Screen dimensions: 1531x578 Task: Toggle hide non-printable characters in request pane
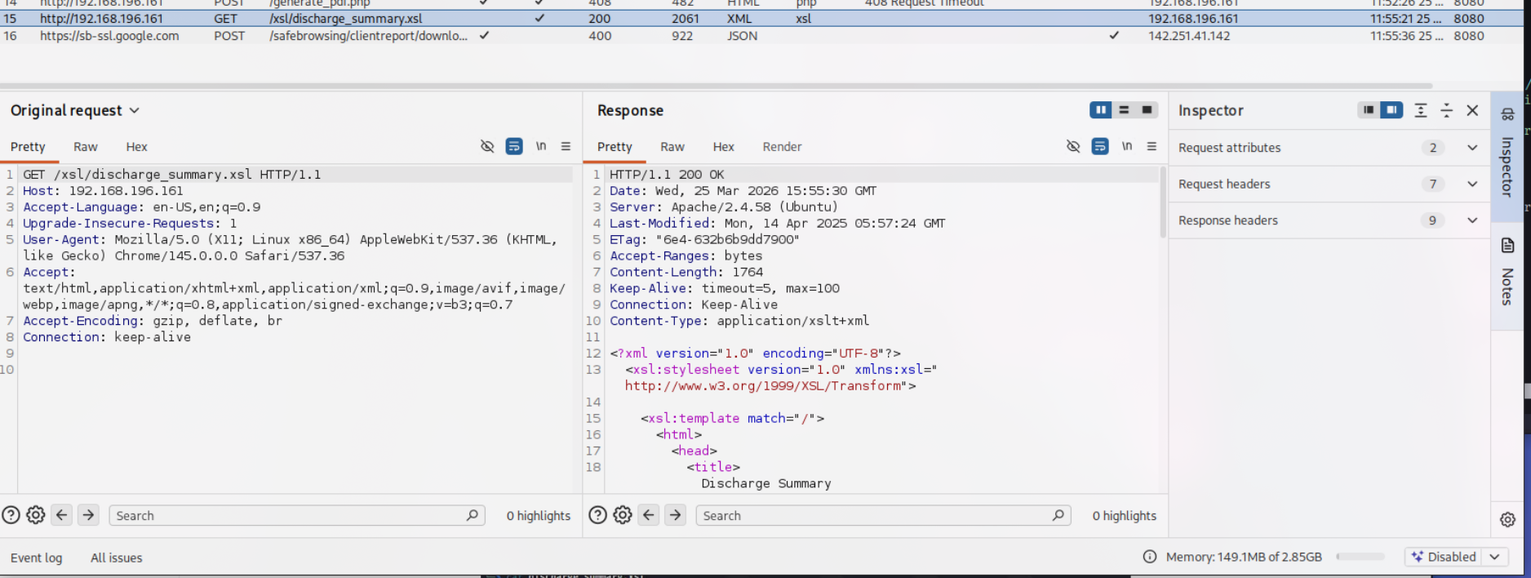point(487,146)
